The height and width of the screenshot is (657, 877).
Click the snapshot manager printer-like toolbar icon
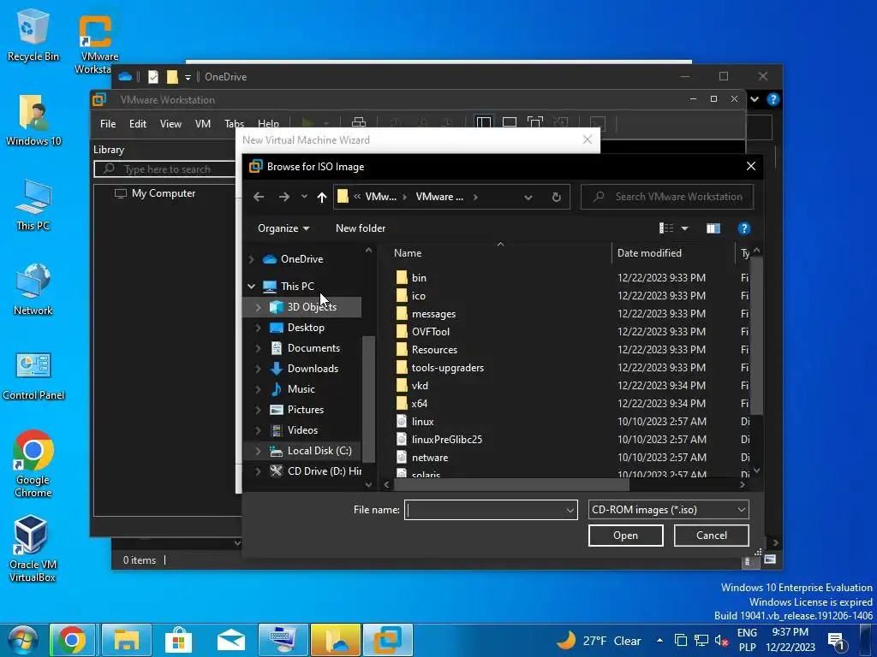tap(359, 122)
